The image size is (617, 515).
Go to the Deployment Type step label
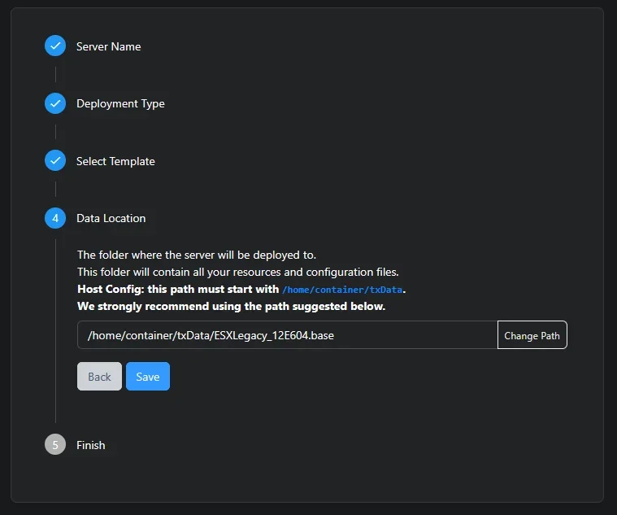click(120, 103)
